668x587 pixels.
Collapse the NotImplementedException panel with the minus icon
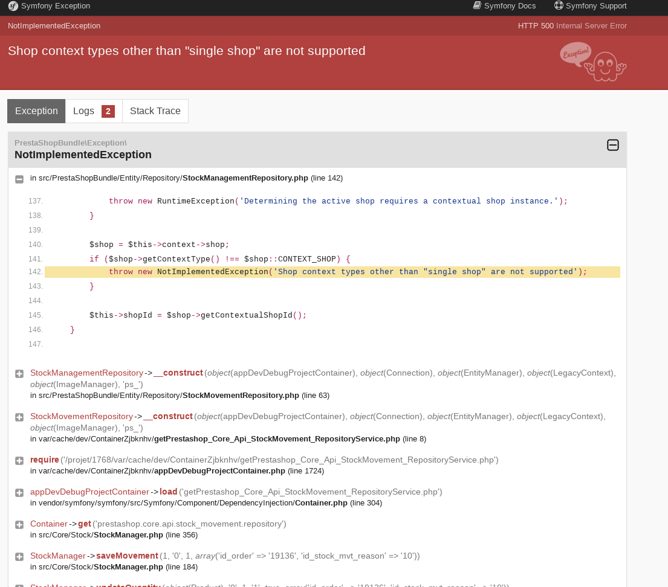click(x=613, y=145)
